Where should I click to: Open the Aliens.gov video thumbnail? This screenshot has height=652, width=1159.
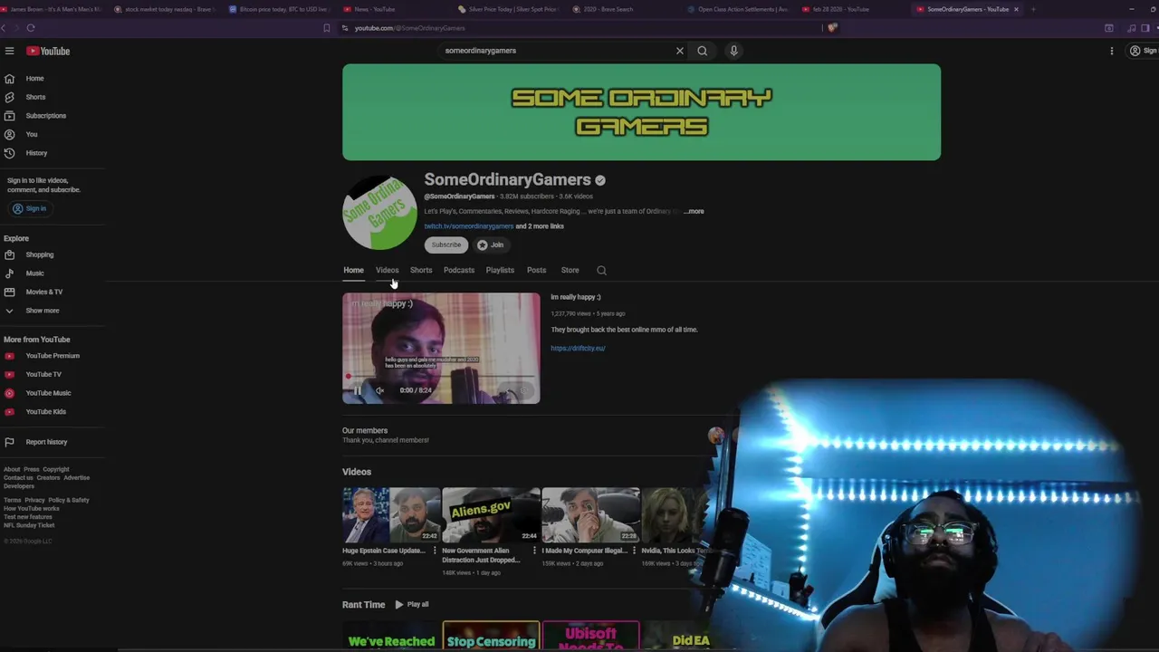pyautogui.click(x=491, y=515)
